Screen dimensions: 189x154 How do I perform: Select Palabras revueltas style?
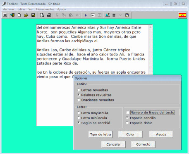point(94,95)
